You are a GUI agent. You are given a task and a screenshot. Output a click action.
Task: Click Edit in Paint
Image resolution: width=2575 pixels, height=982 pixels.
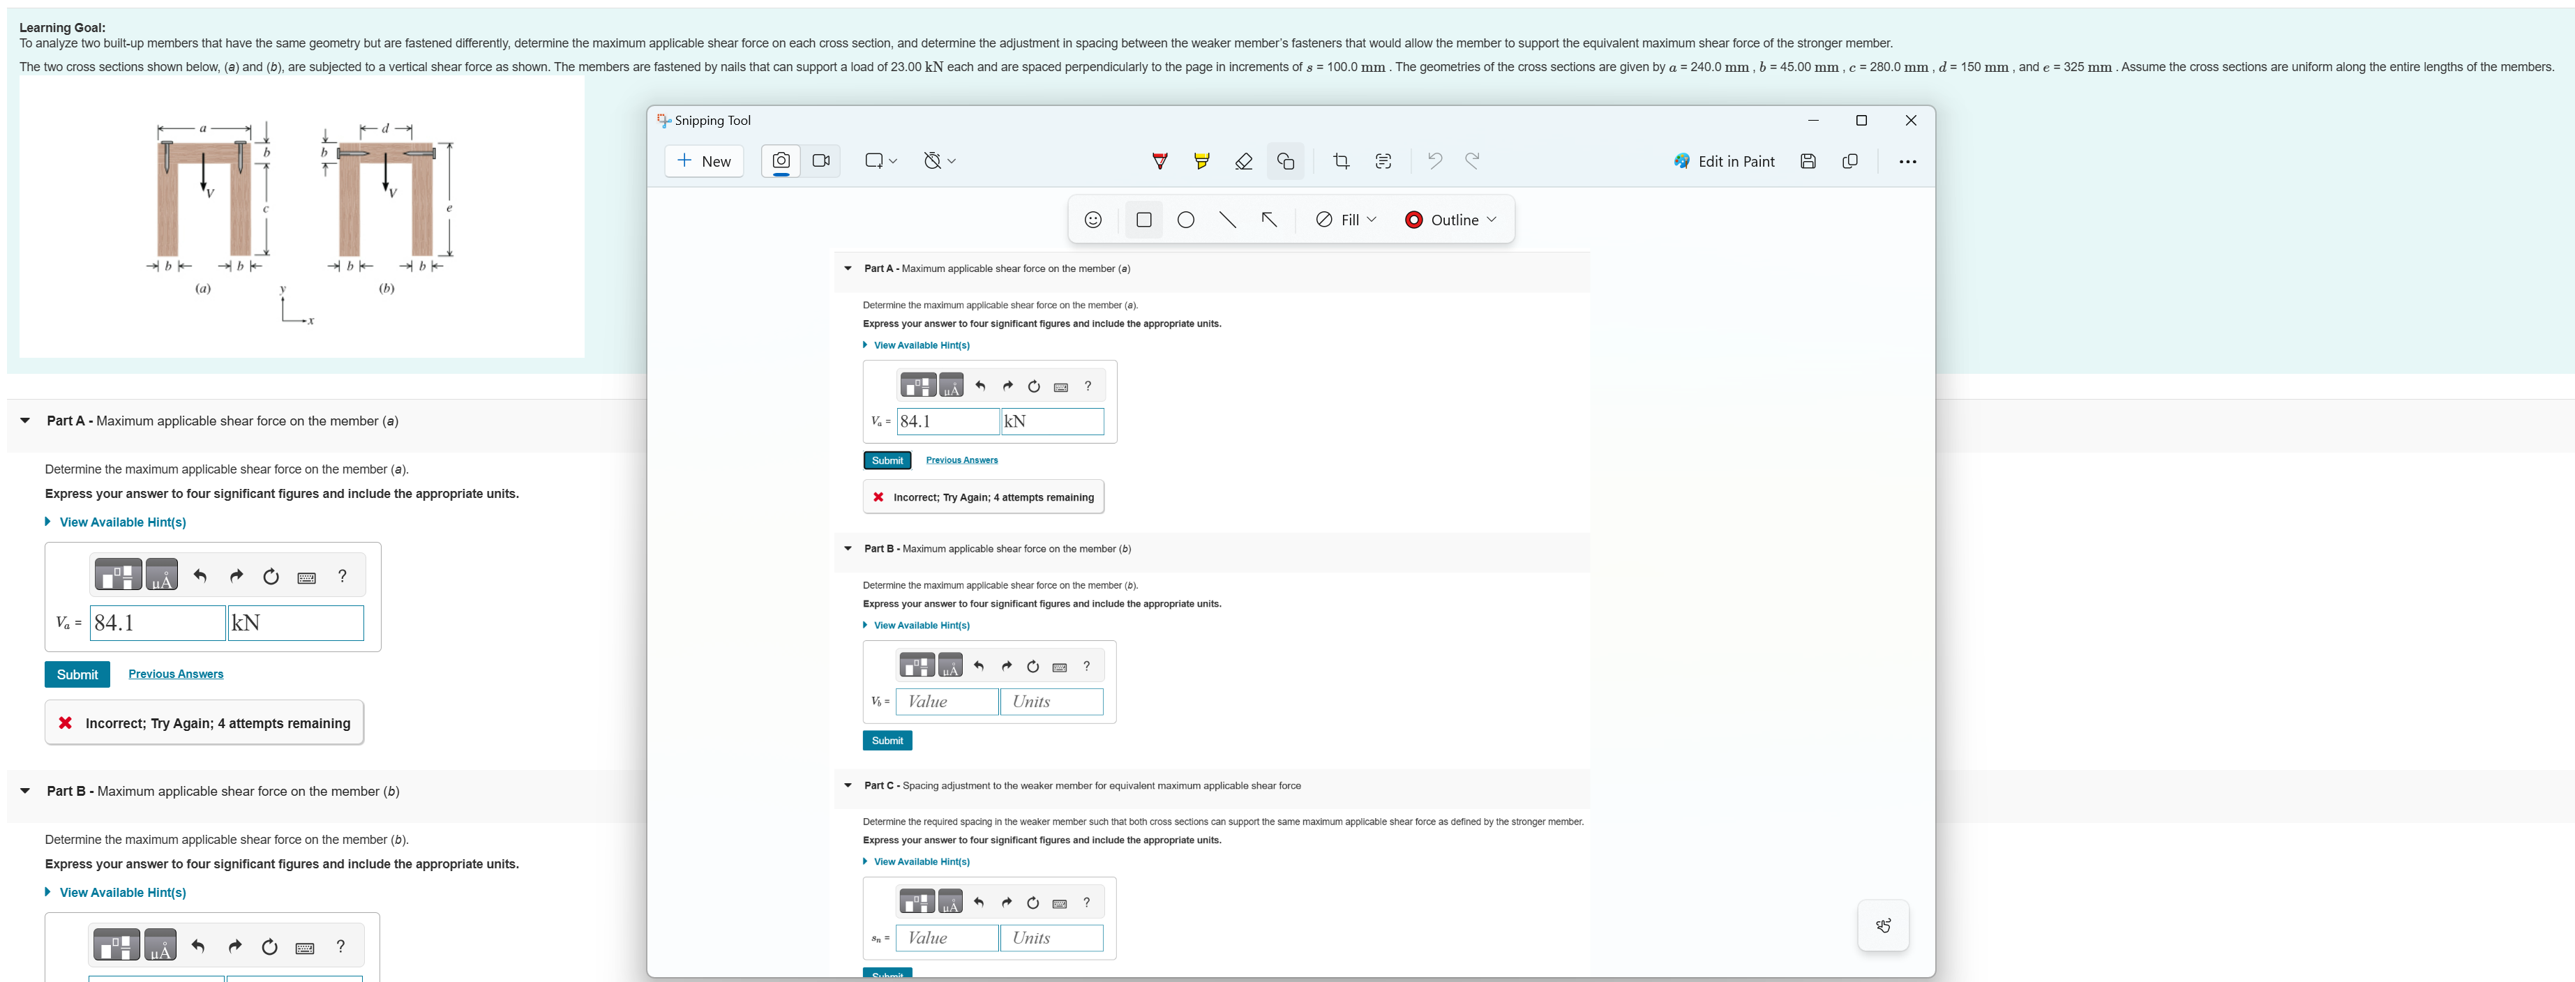tap(1725, 161)
